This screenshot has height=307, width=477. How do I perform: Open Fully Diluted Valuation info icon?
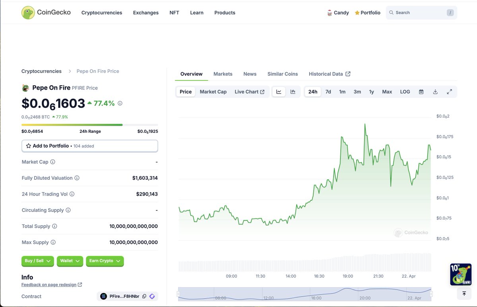click(x=77, y=178)
